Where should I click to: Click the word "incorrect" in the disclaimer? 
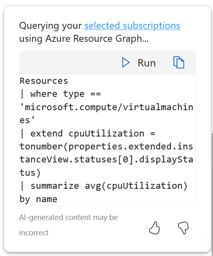tap(34, 233)
